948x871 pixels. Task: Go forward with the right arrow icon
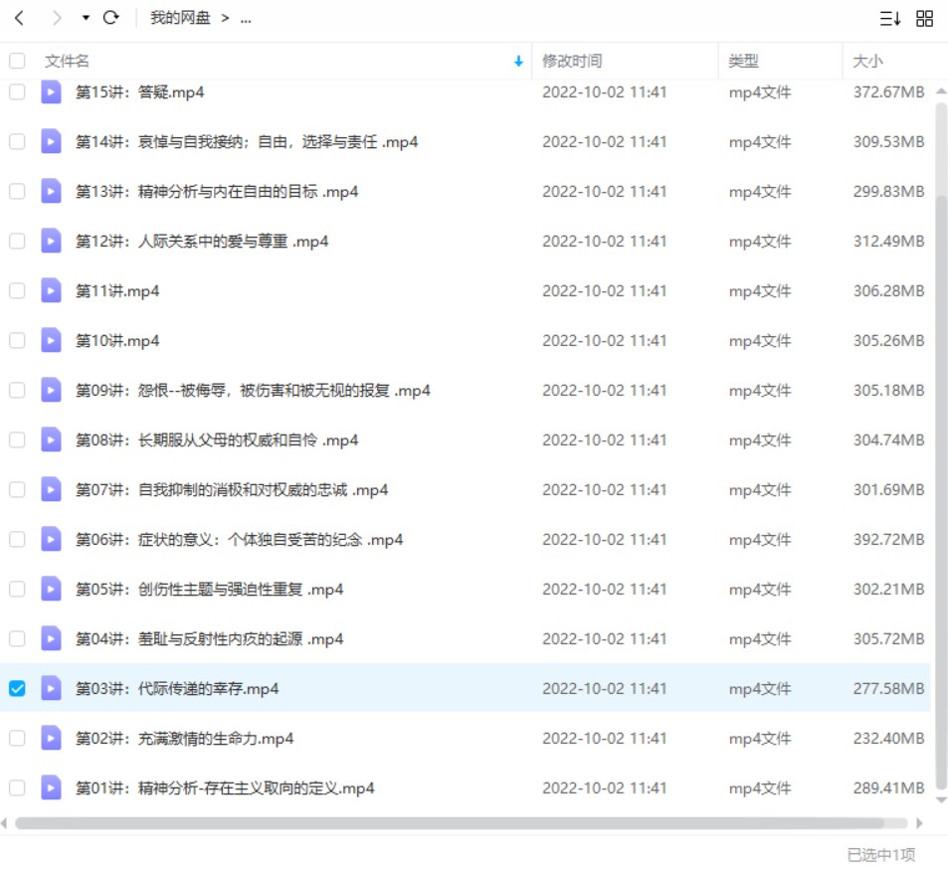(57, 18)
